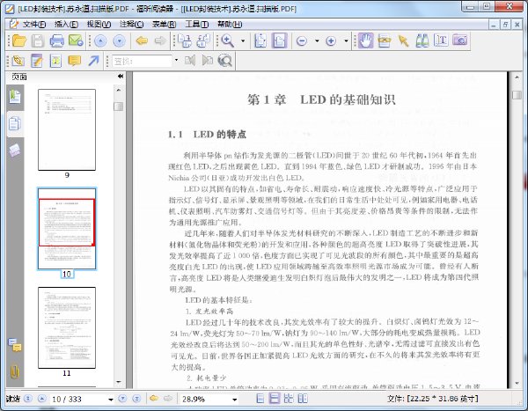Select the Fit Page view icon
The height and width of the screenshot is (411, 528).
coord(260,40)
